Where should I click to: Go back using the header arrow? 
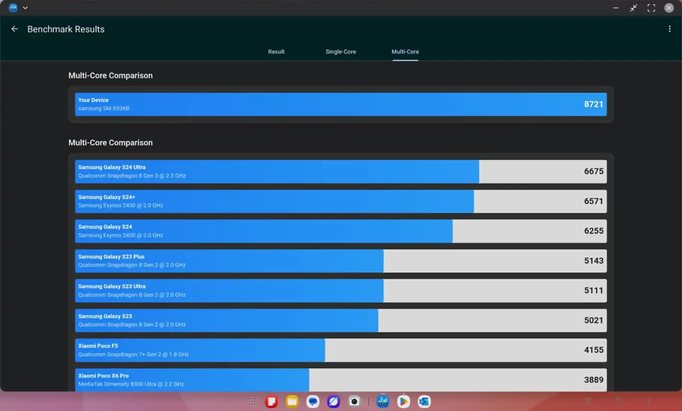click(14, 29)
